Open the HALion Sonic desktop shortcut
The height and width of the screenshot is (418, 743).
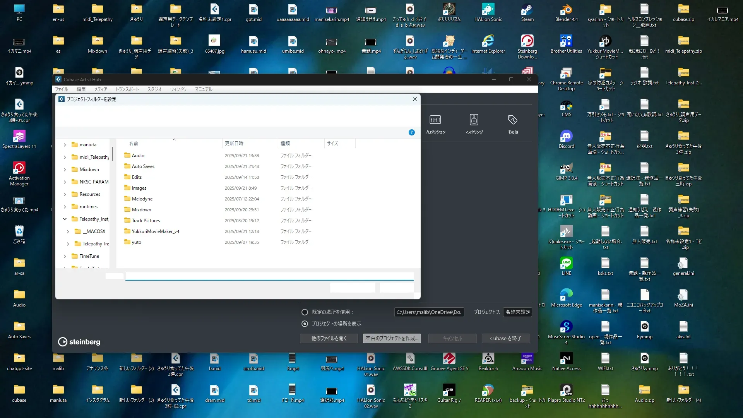coord(488,9)
